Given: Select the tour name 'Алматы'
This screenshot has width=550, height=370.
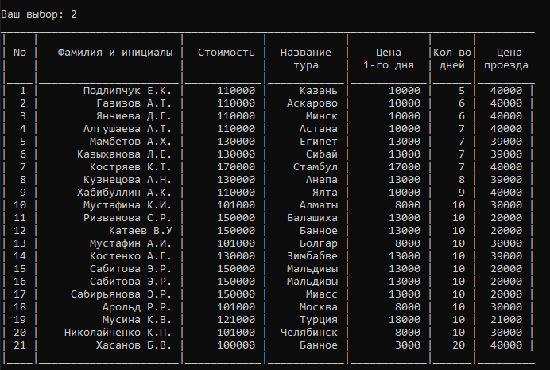Looking at the screenshot, I should point(319,205).
